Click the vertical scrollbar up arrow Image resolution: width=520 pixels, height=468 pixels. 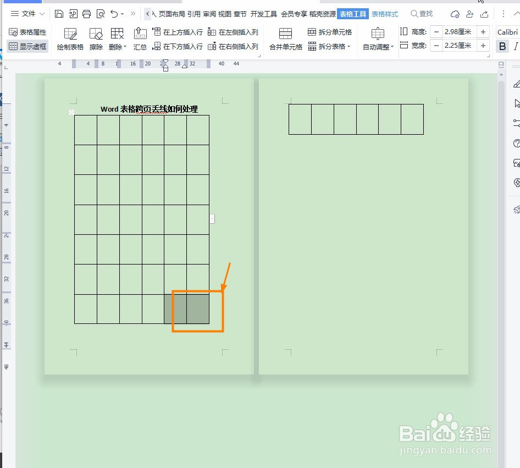501,75
